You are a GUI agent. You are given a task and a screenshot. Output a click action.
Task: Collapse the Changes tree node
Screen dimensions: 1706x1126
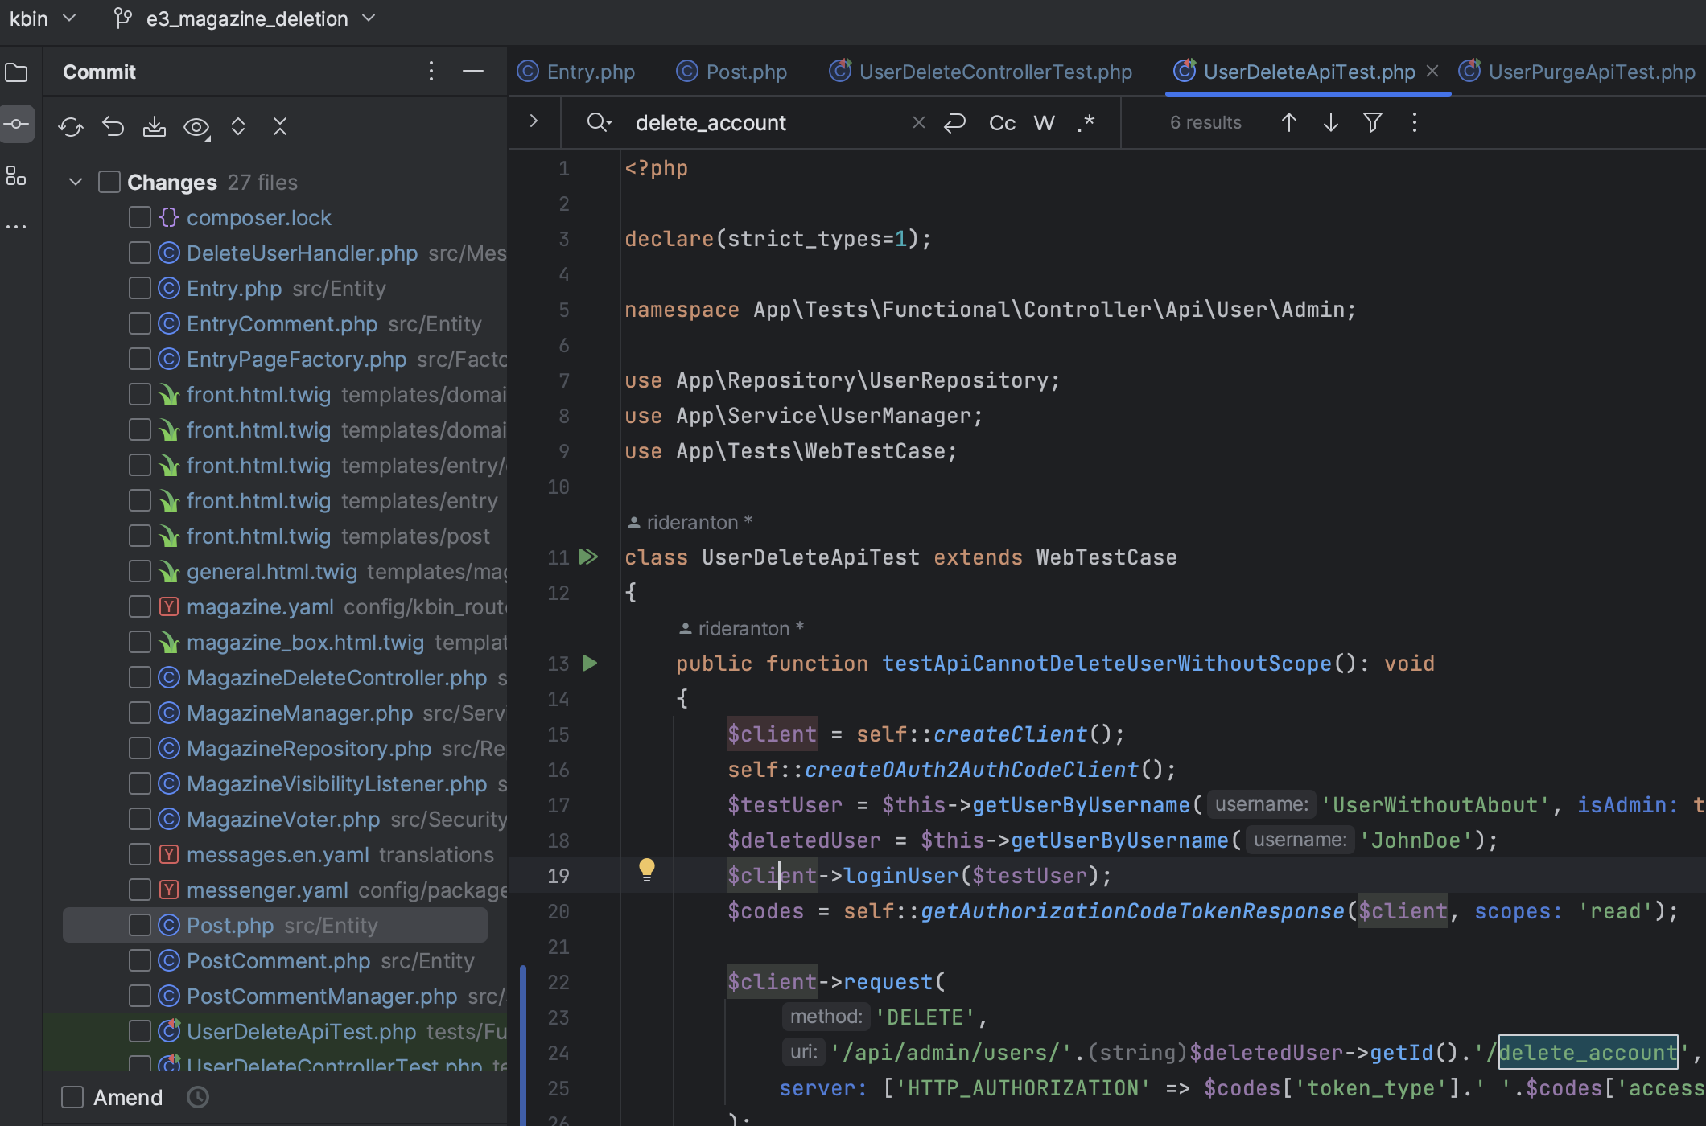pyautogui.click(x=76, y=182)
